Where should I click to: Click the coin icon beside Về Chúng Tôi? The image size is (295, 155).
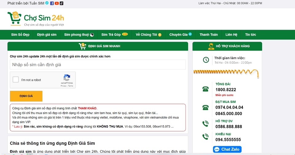(160, 35)
